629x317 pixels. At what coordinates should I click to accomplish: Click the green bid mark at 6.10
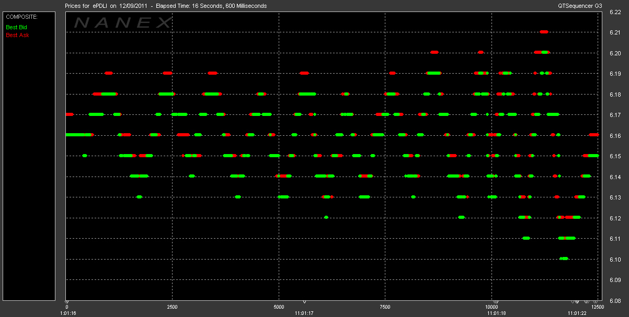[564, 259]
